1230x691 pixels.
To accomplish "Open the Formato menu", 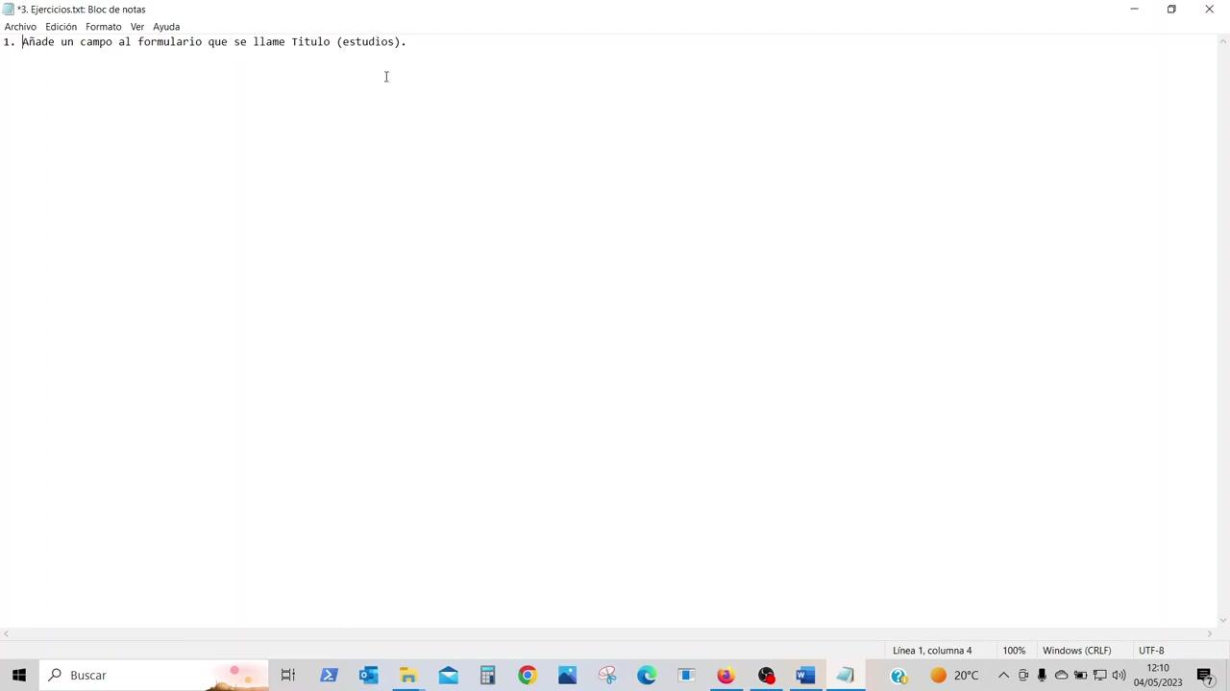I will 103,27.
